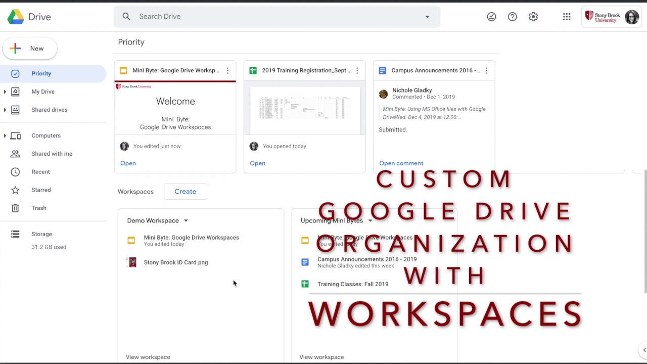Open the Help question mark icon

tap(513, 17)
